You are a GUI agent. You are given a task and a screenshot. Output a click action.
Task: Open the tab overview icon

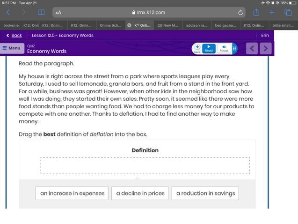288,12
